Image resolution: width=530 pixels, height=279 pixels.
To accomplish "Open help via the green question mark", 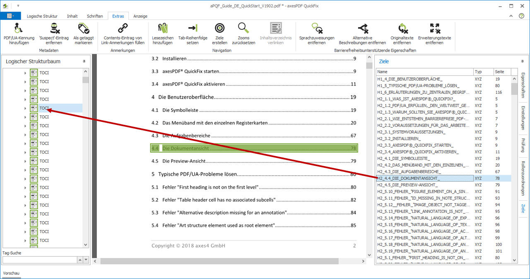I will click(x=521, y=16).
